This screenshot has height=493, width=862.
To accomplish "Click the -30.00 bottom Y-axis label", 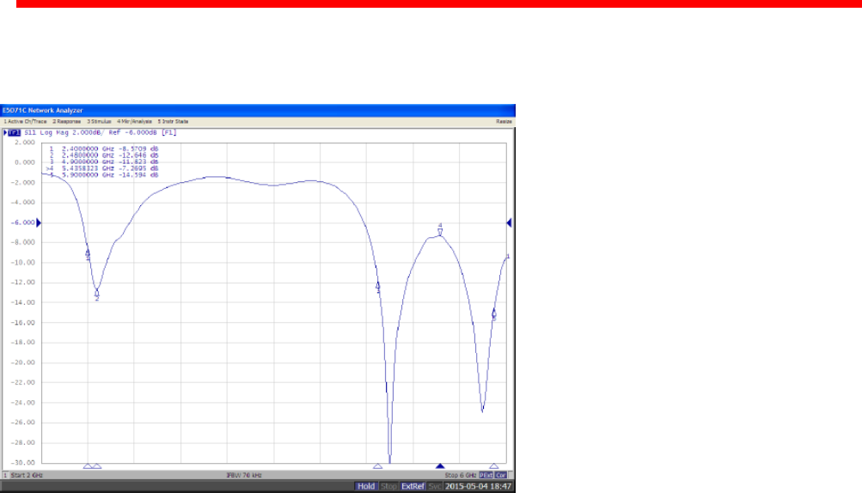I will coord(22,462).
